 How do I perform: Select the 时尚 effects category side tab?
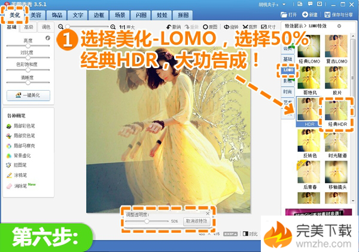[x=288, y=91]
